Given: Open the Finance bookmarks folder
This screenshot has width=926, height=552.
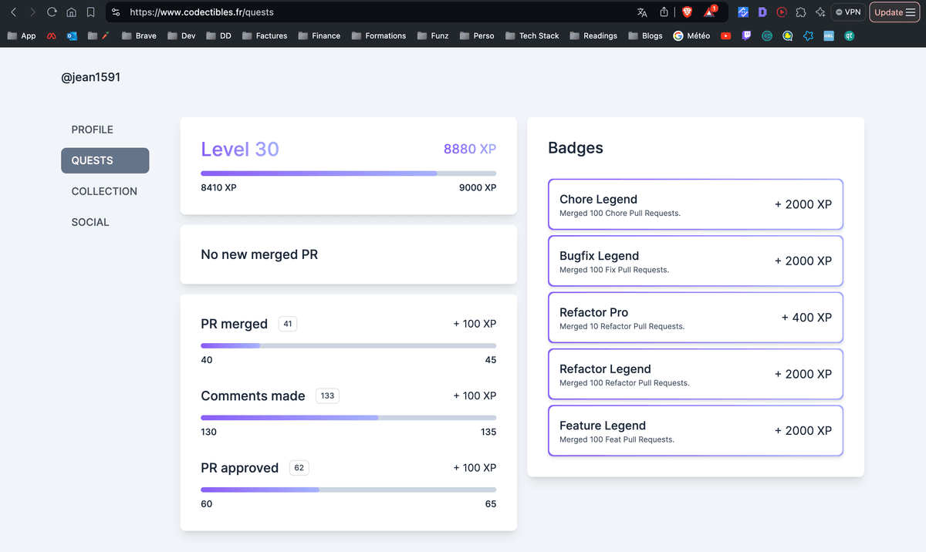Looking at the screenshot, I should click(319, 35).
